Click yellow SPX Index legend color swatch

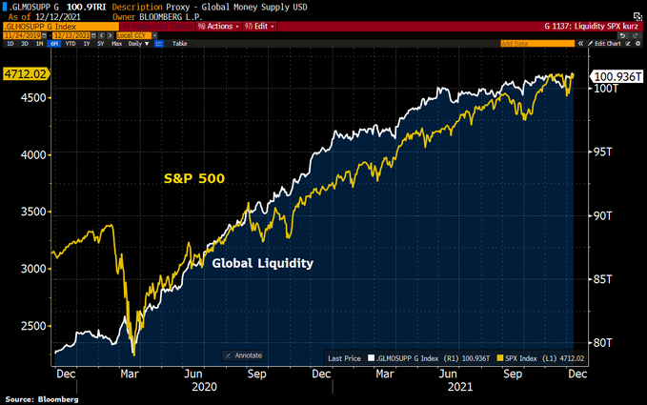coord(500,358)
